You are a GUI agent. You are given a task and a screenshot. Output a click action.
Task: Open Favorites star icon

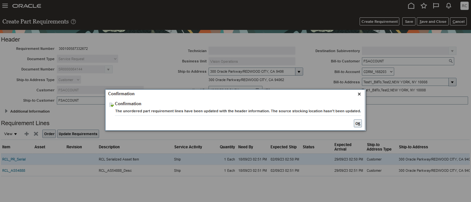[424, 6]
